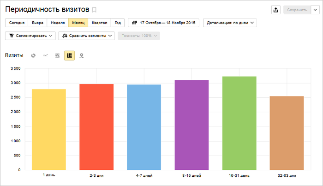The width and height of the screenshot is (323, 186).
Task: Choose the Квартал period tab
Action: pos(100,23)
